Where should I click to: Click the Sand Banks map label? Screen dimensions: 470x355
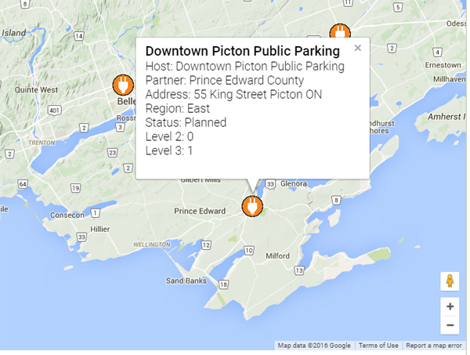point(186,281)
